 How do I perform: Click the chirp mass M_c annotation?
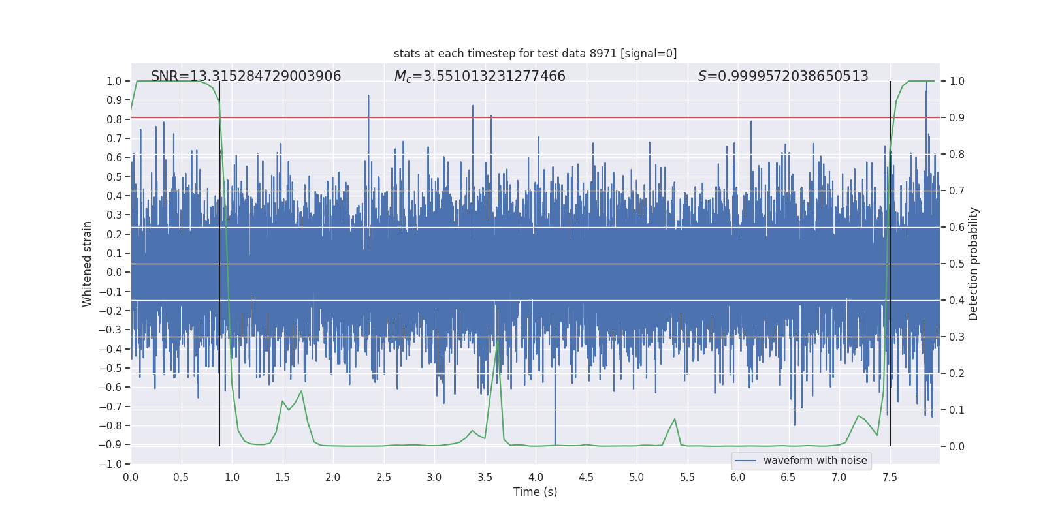tap(479, 76)
